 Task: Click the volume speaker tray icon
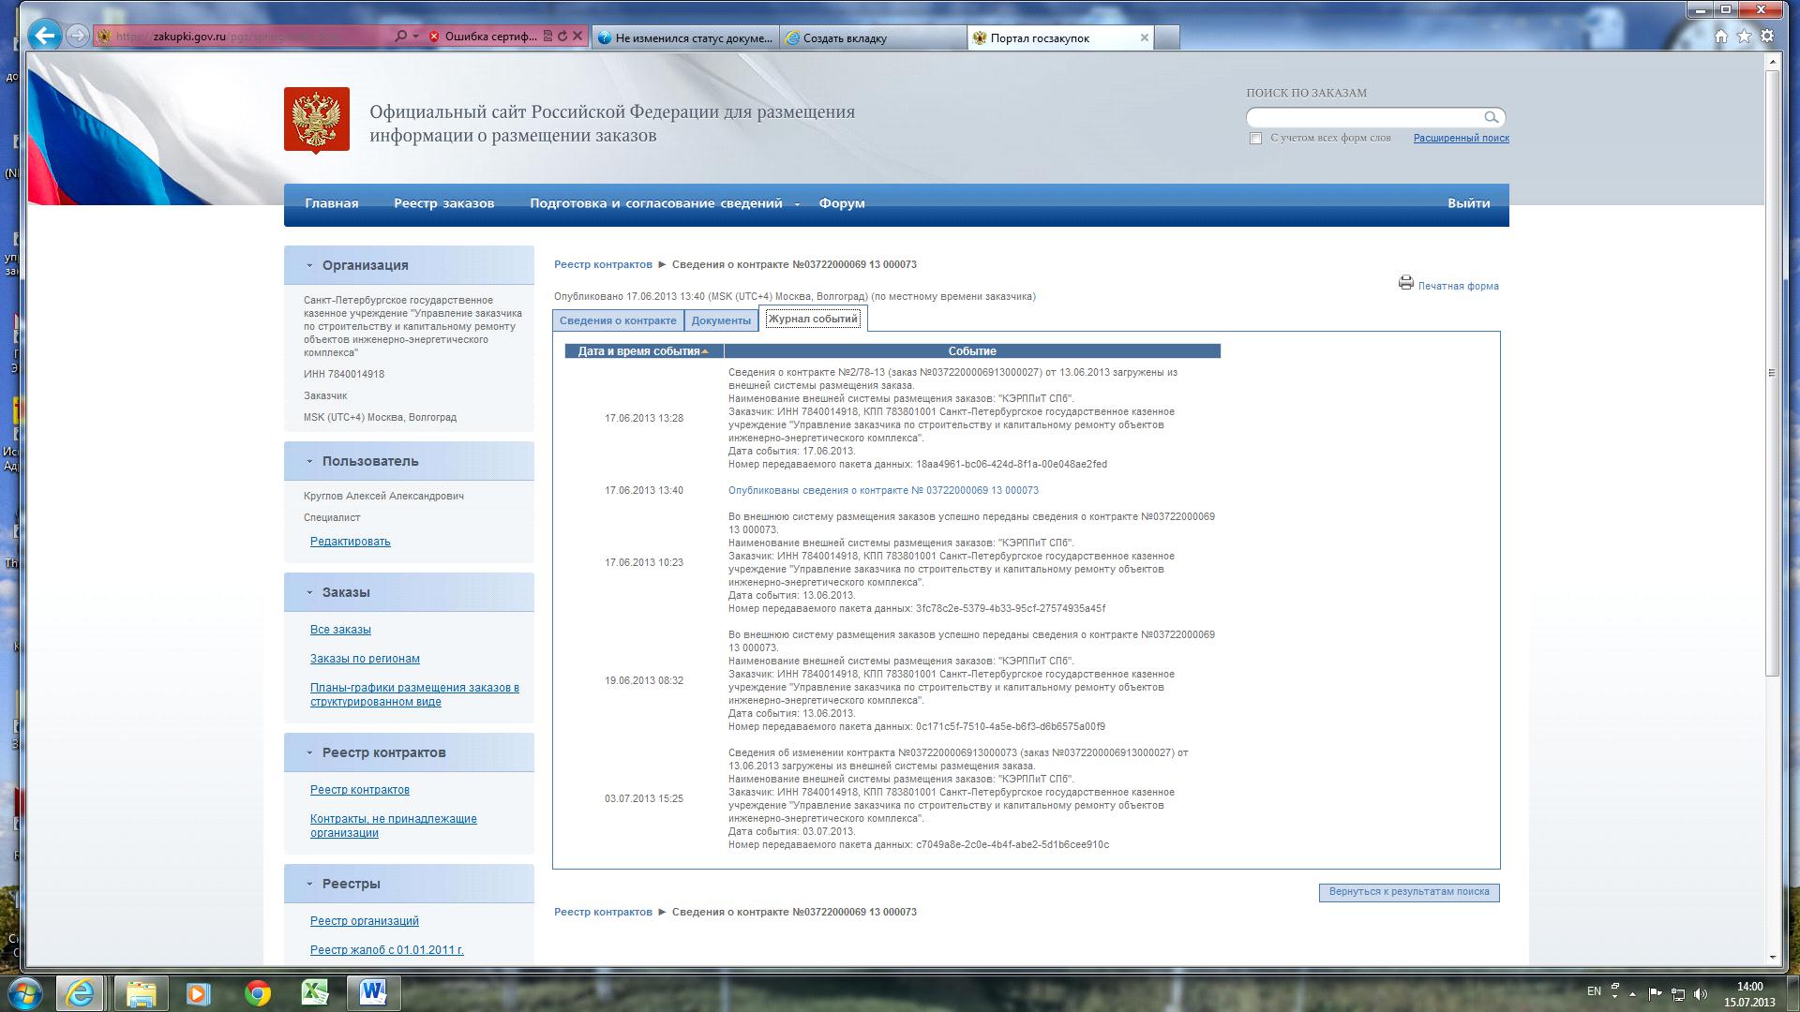coord(1701,993)
